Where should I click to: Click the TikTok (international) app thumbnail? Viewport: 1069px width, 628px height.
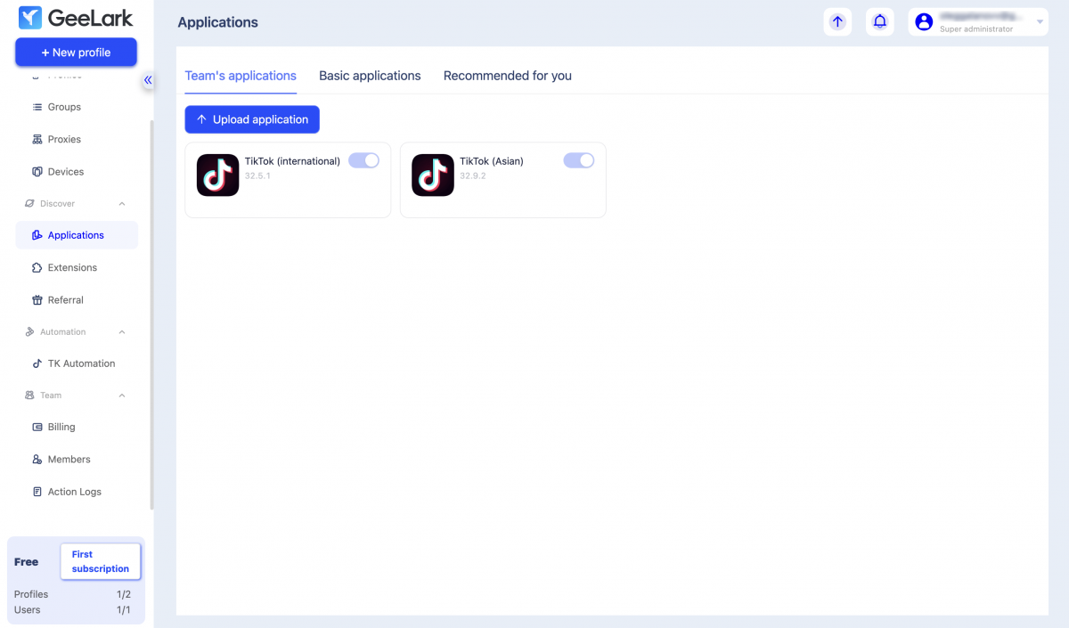coord(217,175)
